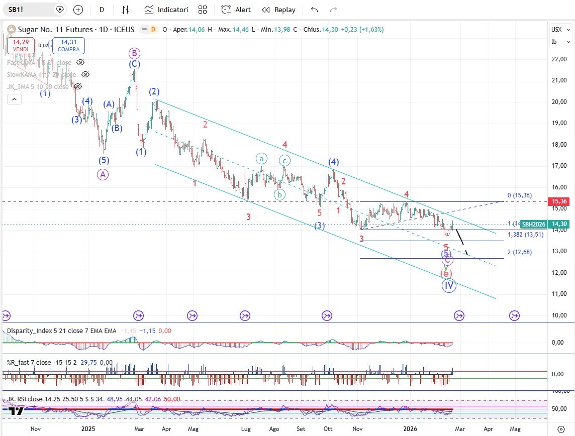Image resolution: width=575 pixels, height=436 pixels.
Task: Collapse the indicator legend chevron
Action: pos(14,99)
